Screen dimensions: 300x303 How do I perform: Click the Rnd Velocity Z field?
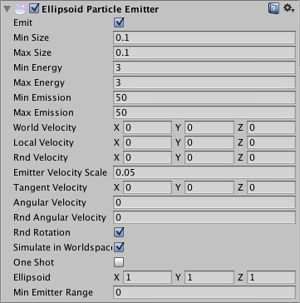click(271, 157)
